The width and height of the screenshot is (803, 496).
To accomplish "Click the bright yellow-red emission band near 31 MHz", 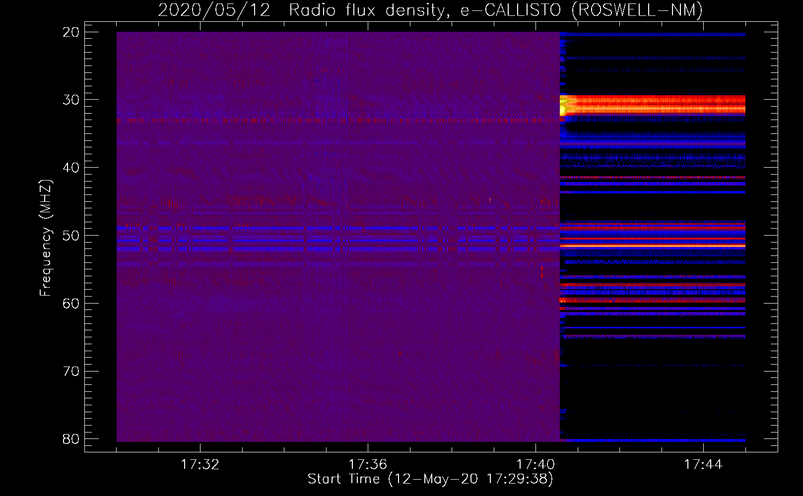I will pos(653,105).
